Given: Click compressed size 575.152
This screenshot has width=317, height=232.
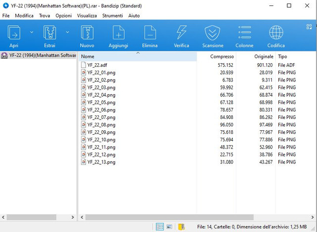Looking at the screenshot, I should 225,65.
